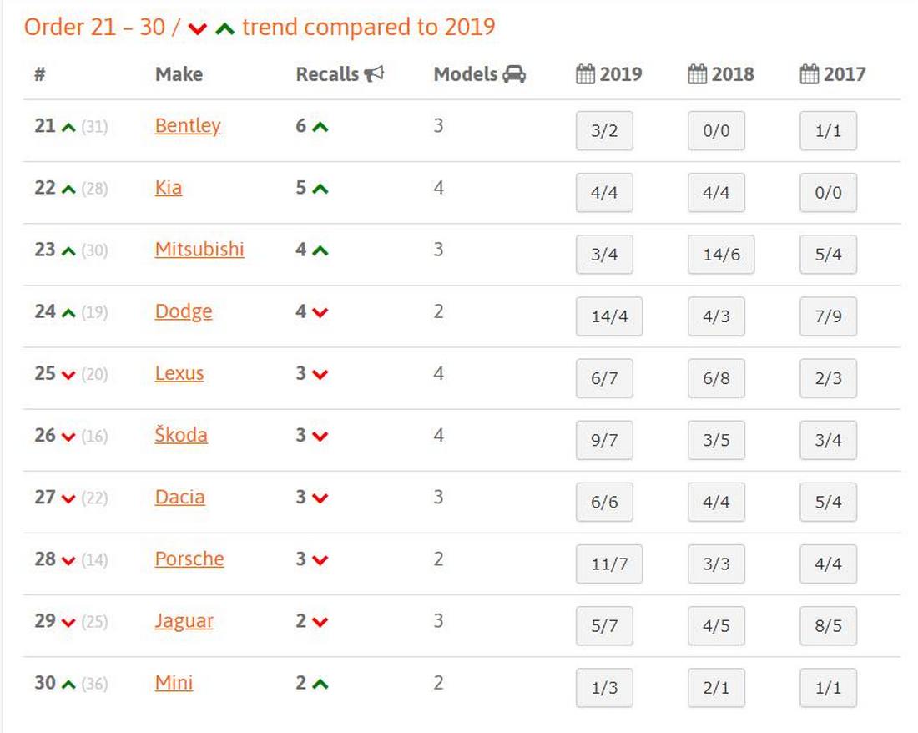Open the Mitsubishi make link
918x733 pixels.
tap(199, 250)
